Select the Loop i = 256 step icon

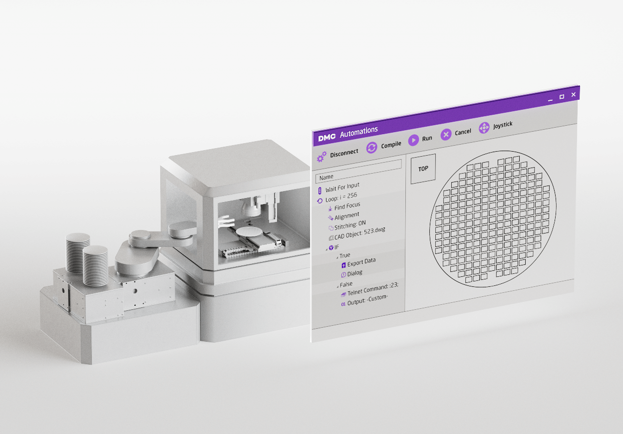320,201
